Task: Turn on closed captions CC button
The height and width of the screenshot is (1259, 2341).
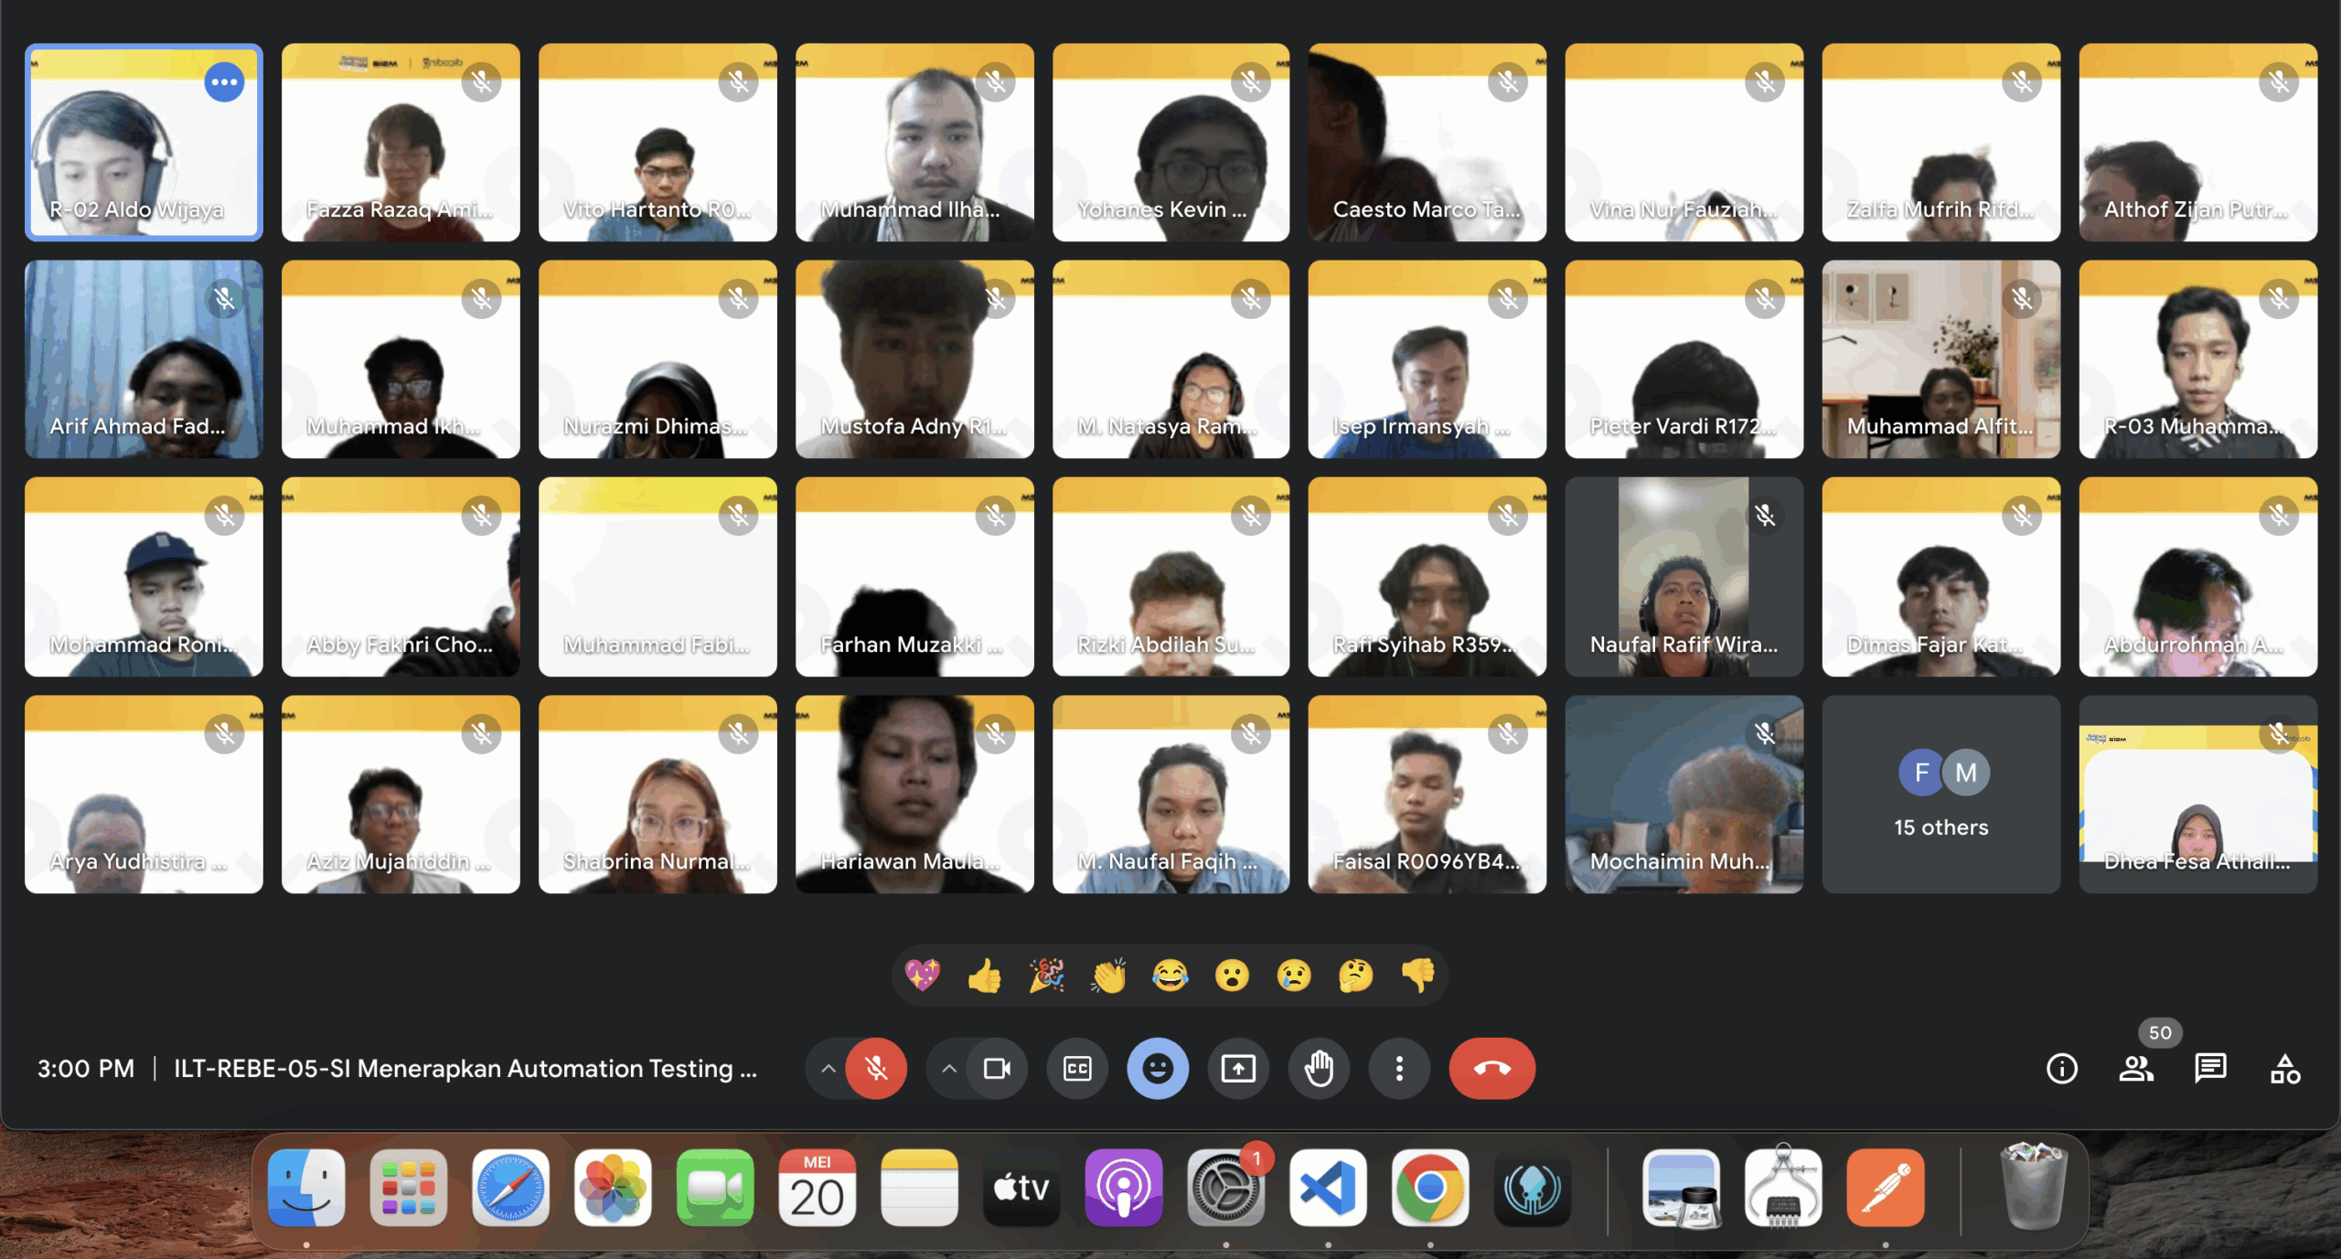Action: 1077,1068
